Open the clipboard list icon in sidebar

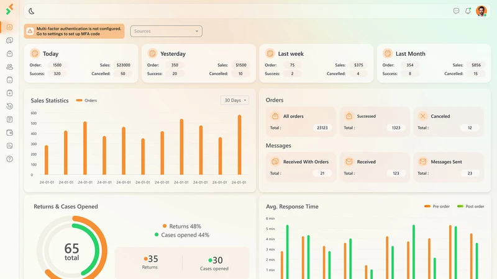click(9, 119)
